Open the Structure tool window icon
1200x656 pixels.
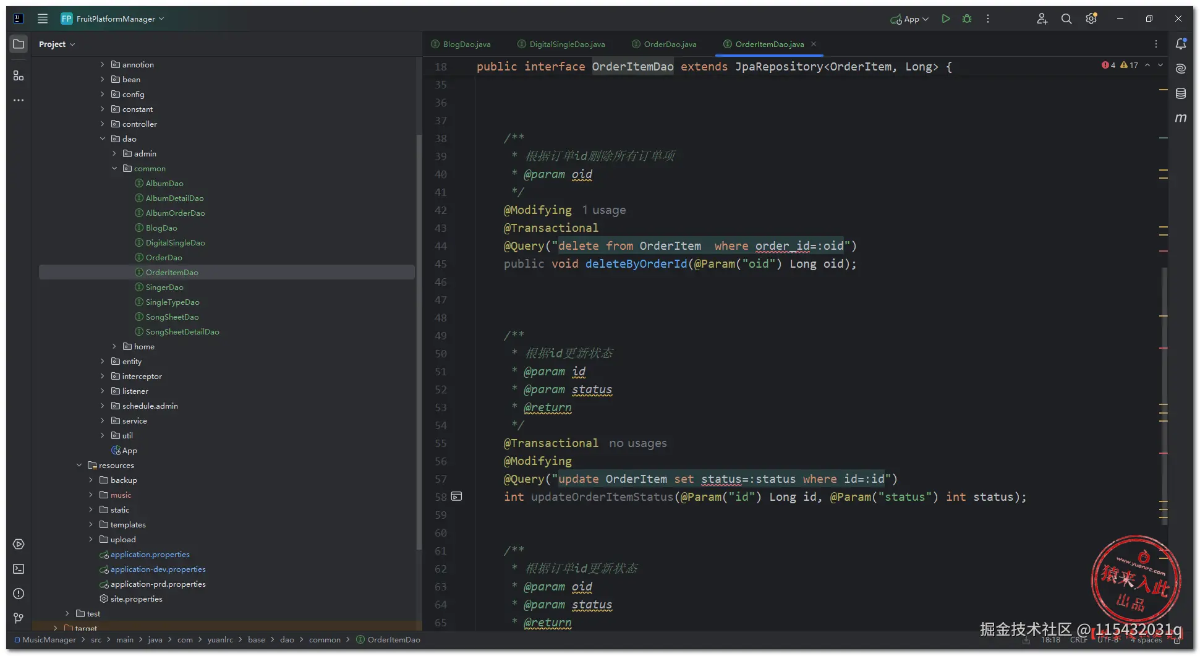click(x=19, y=75)
